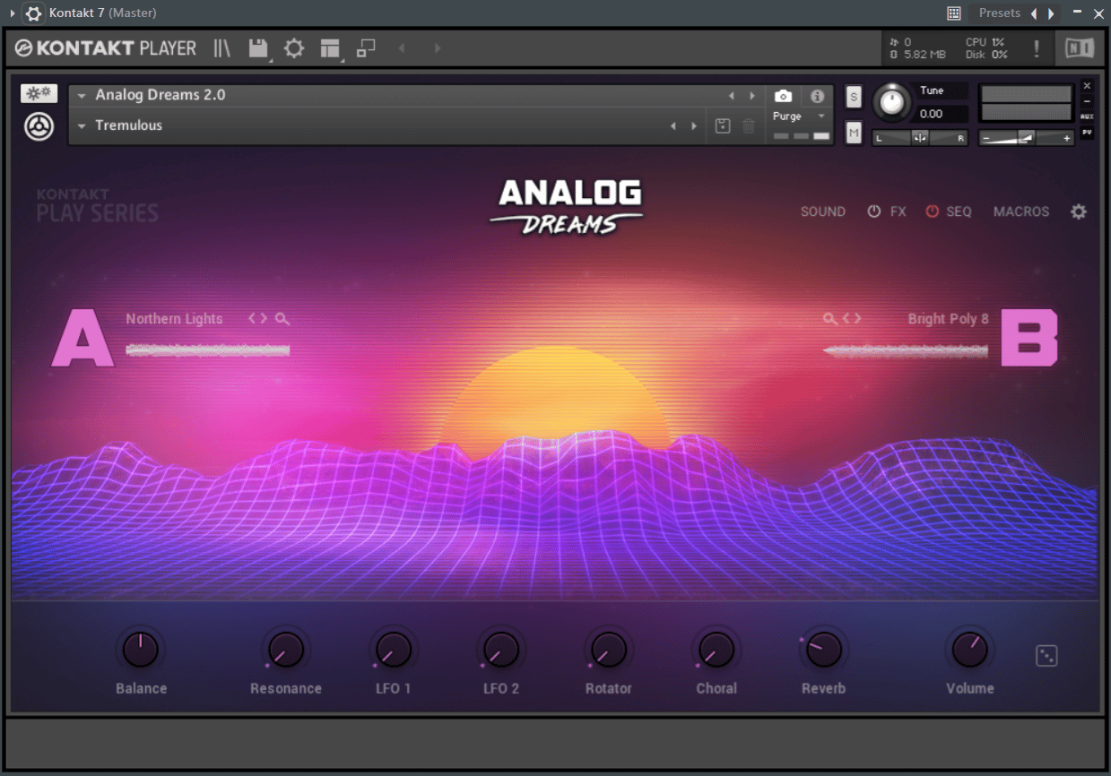Viewport: 1111px width, 776px height.
Task: Mute the Analog Dreams instrument
Action: (x=853, y=132)
